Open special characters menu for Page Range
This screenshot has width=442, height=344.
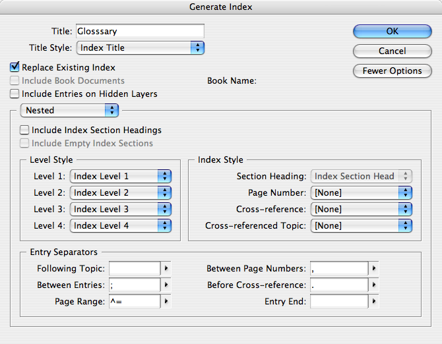[x=166, y=301]
